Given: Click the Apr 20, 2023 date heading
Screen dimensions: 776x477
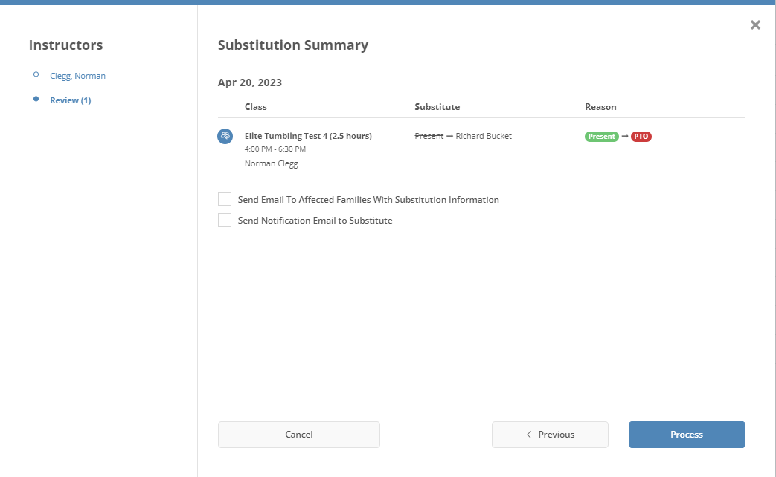Looking at the screenshot, I should click(250, 82).
